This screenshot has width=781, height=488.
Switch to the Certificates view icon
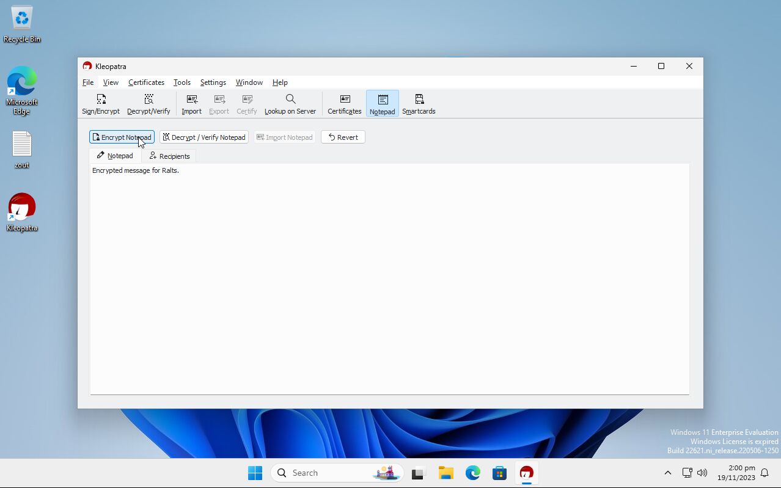tap(344, 103)
